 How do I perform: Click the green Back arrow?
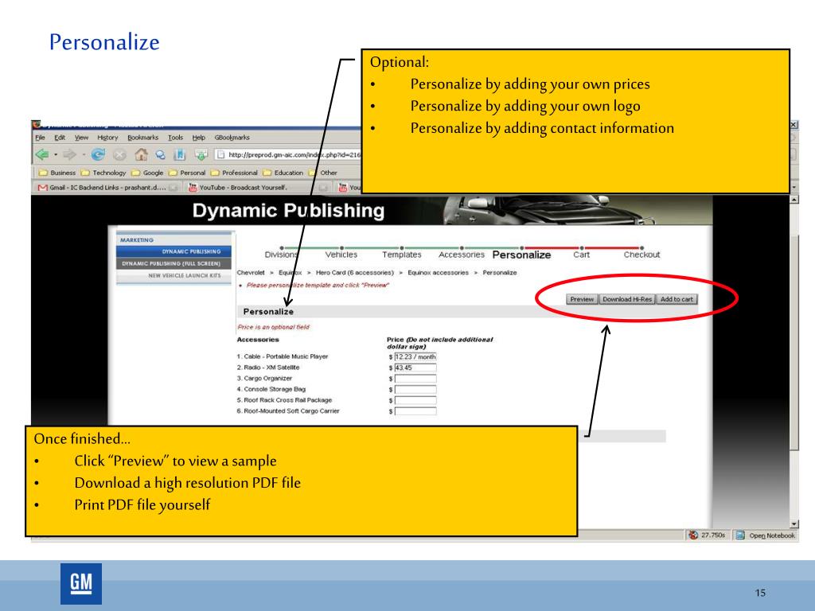(42, 154)
